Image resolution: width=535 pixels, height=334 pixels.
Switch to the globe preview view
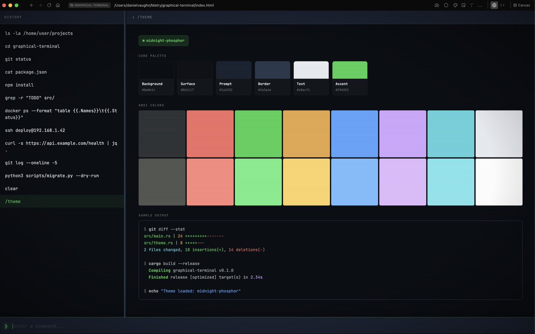pos(494,5)
